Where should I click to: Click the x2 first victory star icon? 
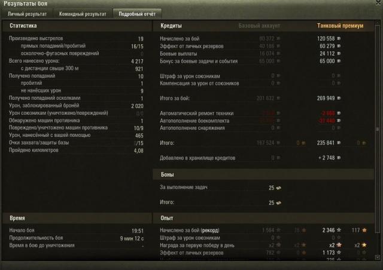[x=339, y=245]
